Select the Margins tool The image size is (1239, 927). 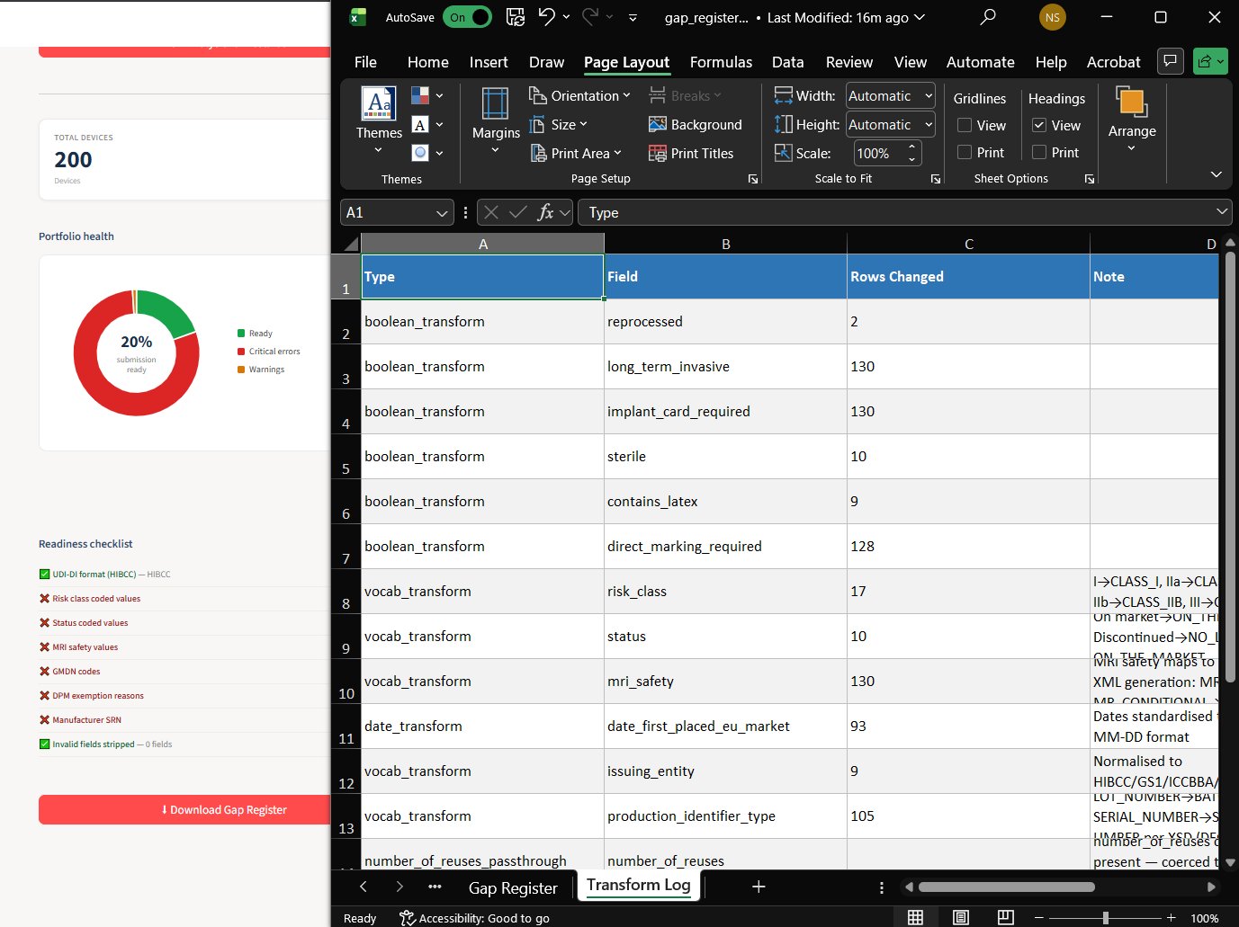tap(495, 121)
